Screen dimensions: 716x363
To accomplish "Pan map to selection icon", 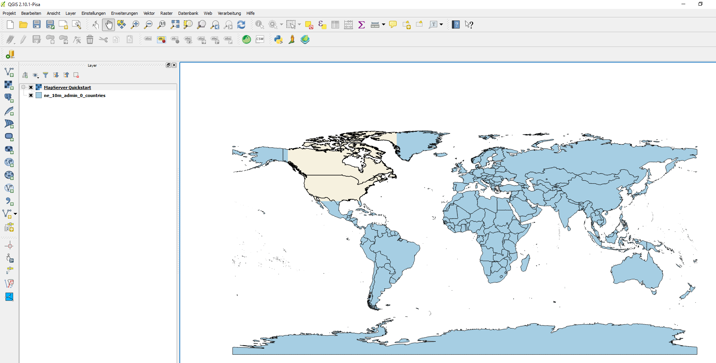I will click(x=121, y=25).
